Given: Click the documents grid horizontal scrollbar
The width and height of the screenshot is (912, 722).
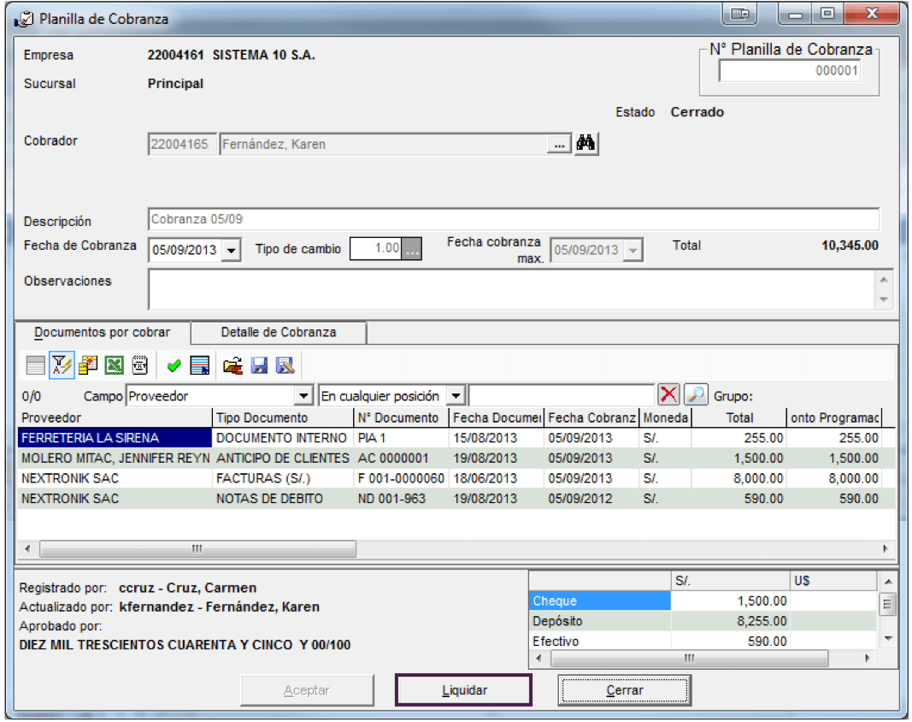Looking at the screenshot, I should [x=456, y=548].
